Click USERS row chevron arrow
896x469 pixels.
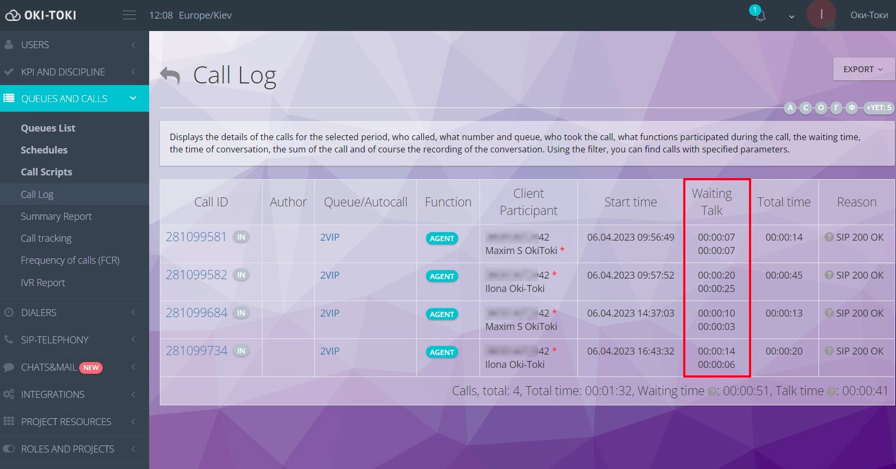133,44
